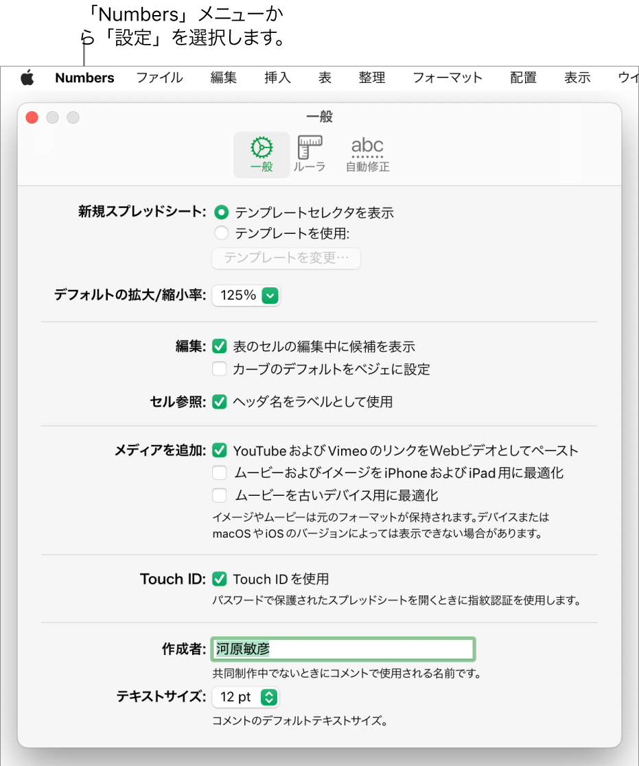Viewport: 639px width, 766px height.
Task: Enable カーブのデフォルトをベジェに設定 checkbox
Action: tap(220, 369)
